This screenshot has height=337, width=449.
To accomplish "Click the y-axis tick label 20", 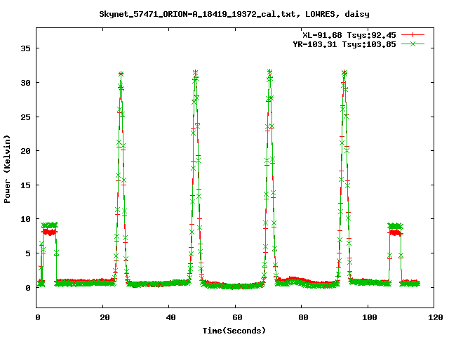I will 25,151.
